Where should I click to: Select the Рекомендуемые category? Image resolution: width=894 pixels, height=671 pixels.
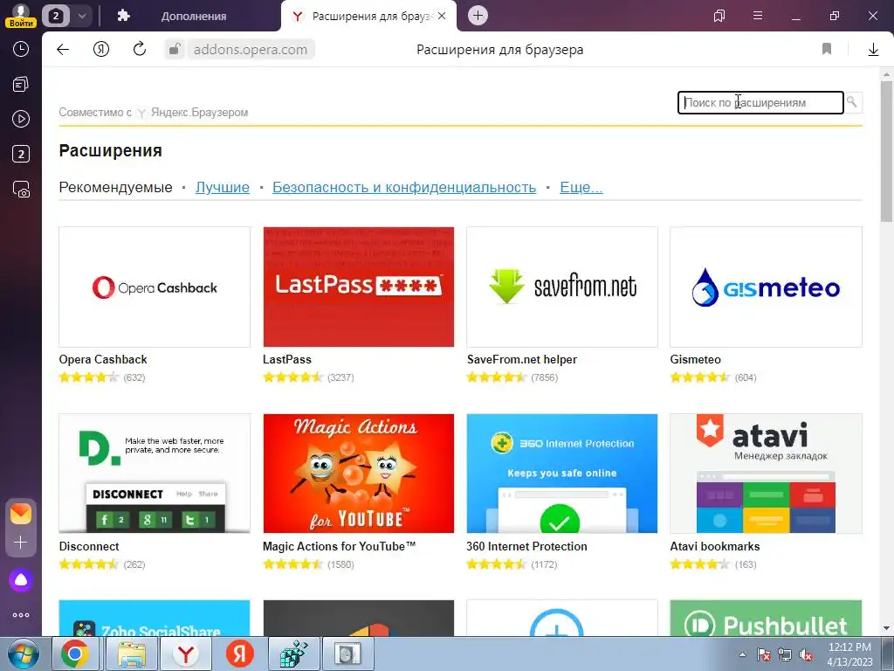(115, 187)
